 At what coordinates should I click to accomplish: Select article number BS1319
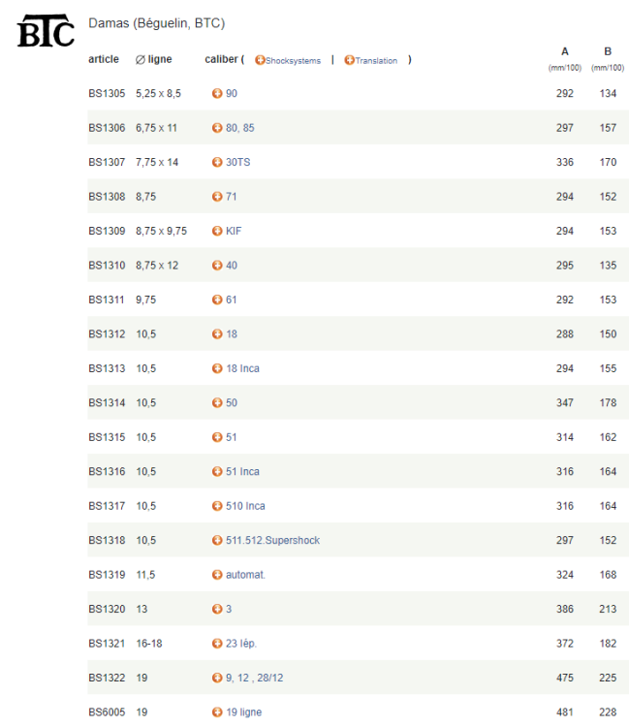pyautogui.click(x=107, y=575)
